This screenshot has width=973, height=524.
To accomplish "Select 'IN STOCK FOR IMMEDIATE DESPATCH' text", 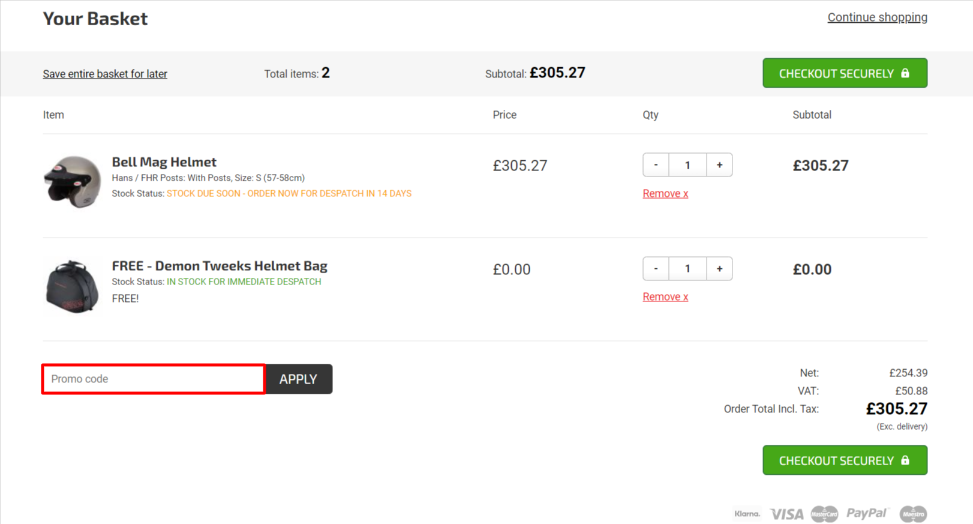I will coord(244,282).
